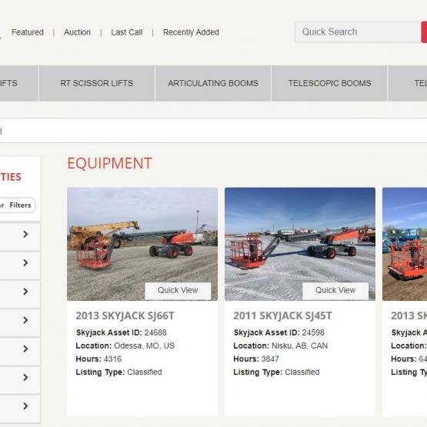
Task: View Recently Added equipment link
Action: (191, 32)
